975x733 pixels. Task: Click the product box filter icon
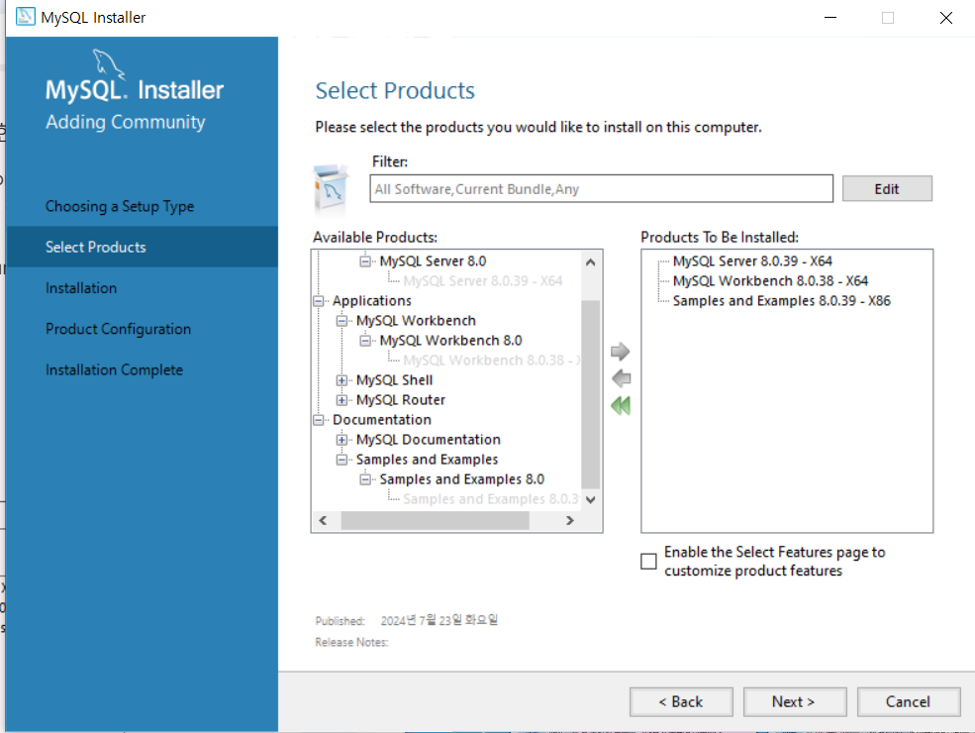coord(331,188)
